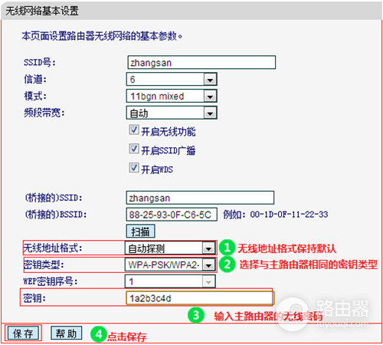
Task: Click the 扫描 scan button
Action: coord(140,232)
